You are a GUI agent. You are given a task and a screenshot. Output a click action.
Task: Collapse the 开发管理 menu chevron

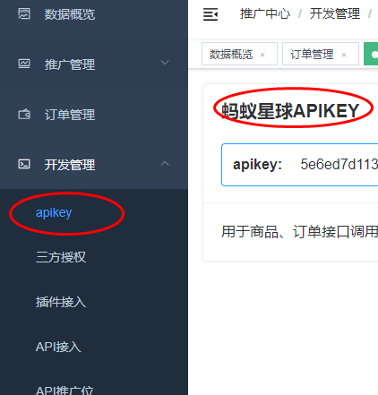tap(165, 163)
